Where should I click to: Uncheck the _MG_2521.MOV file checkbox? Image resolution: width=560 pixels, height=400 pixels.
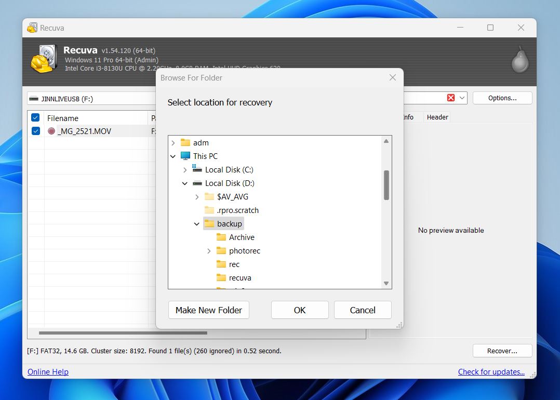[36, 131]
